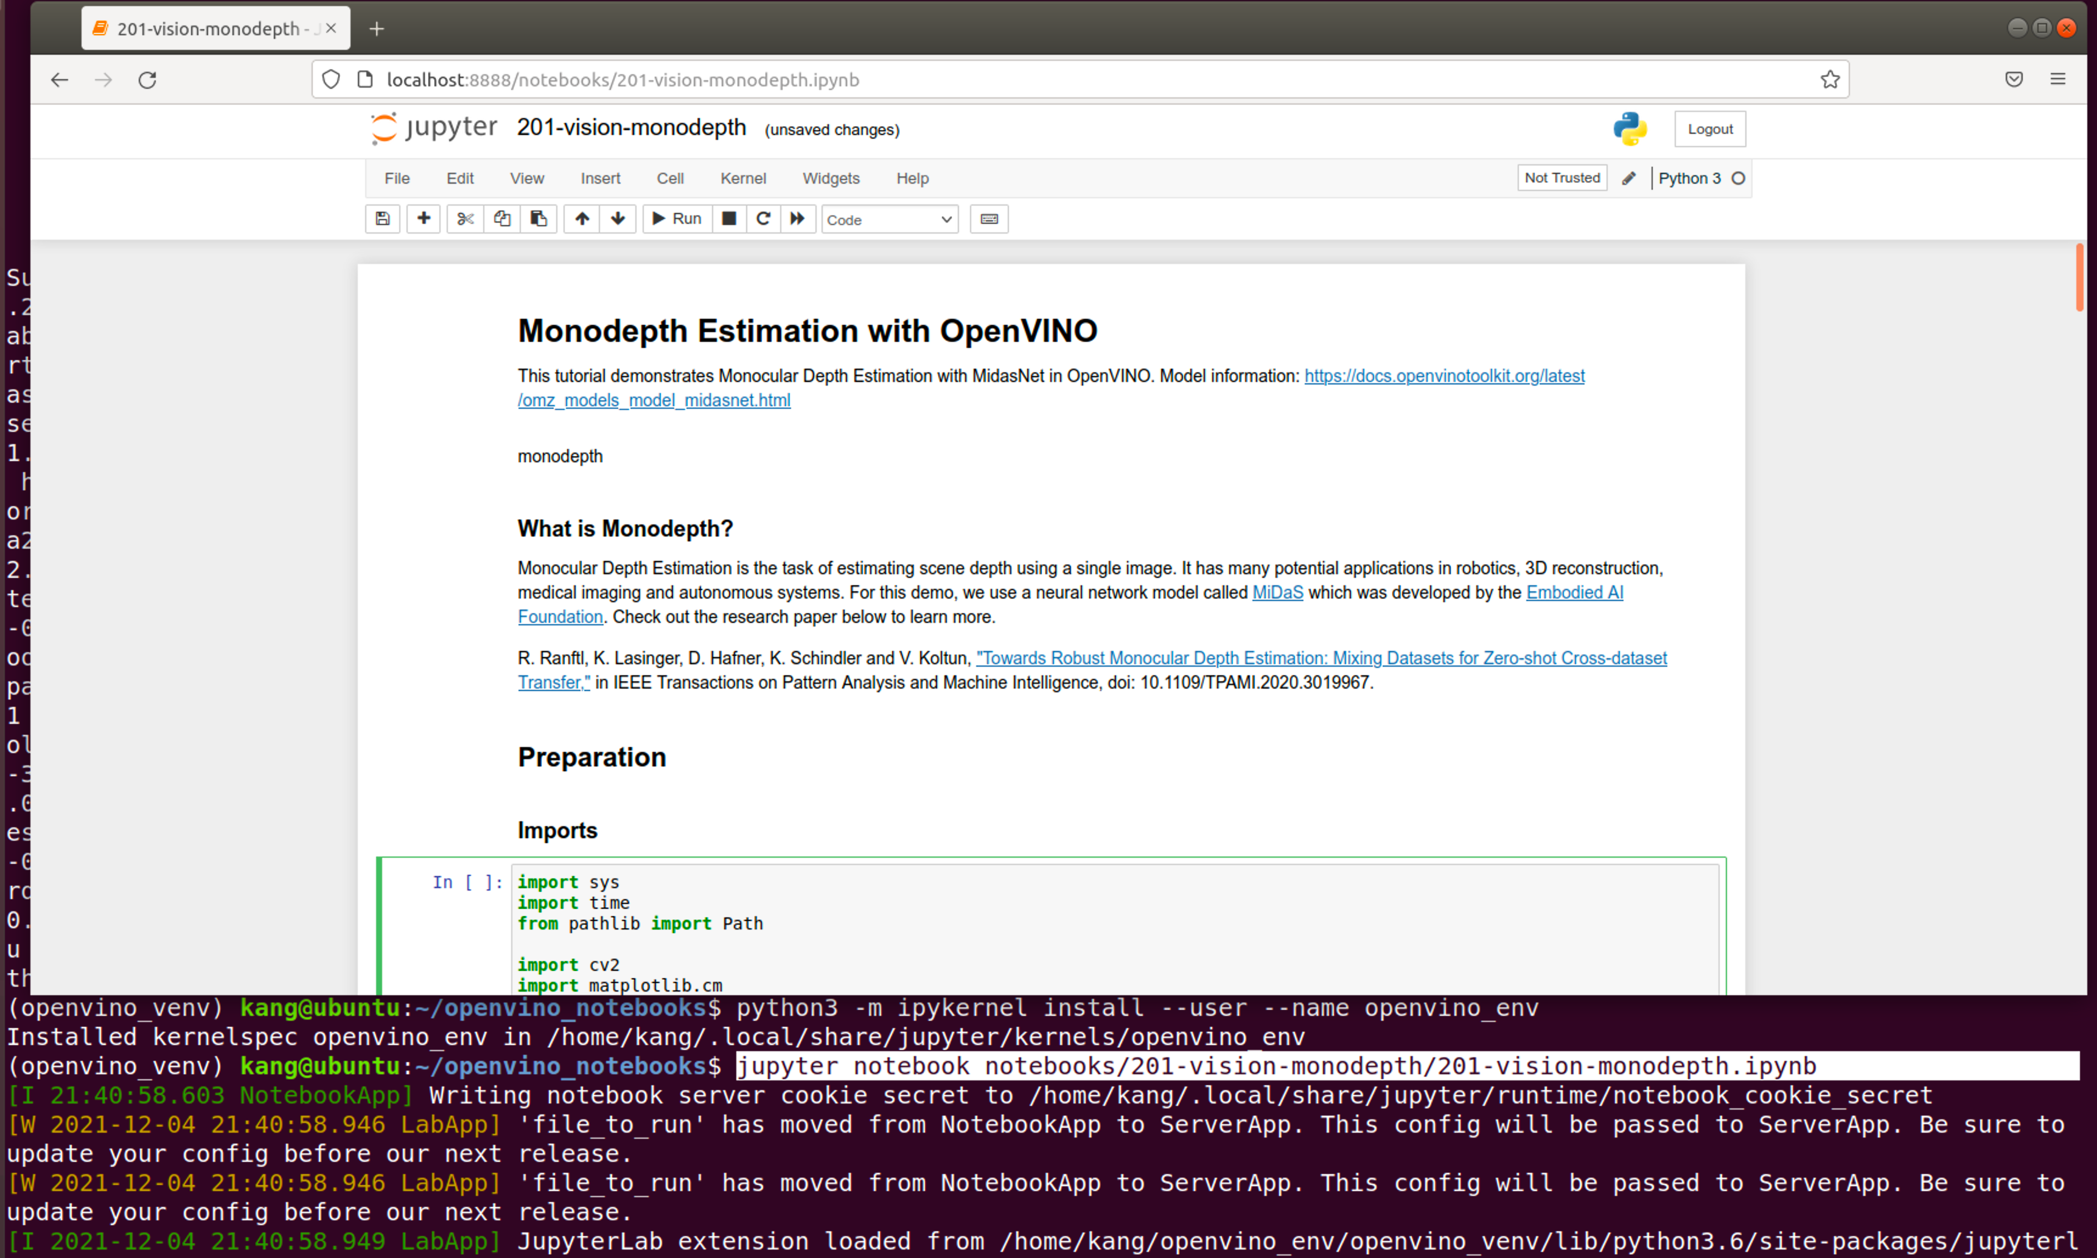2097x1258 pixels.
Task: Copy the selected cells
Action: pos(502,219)
